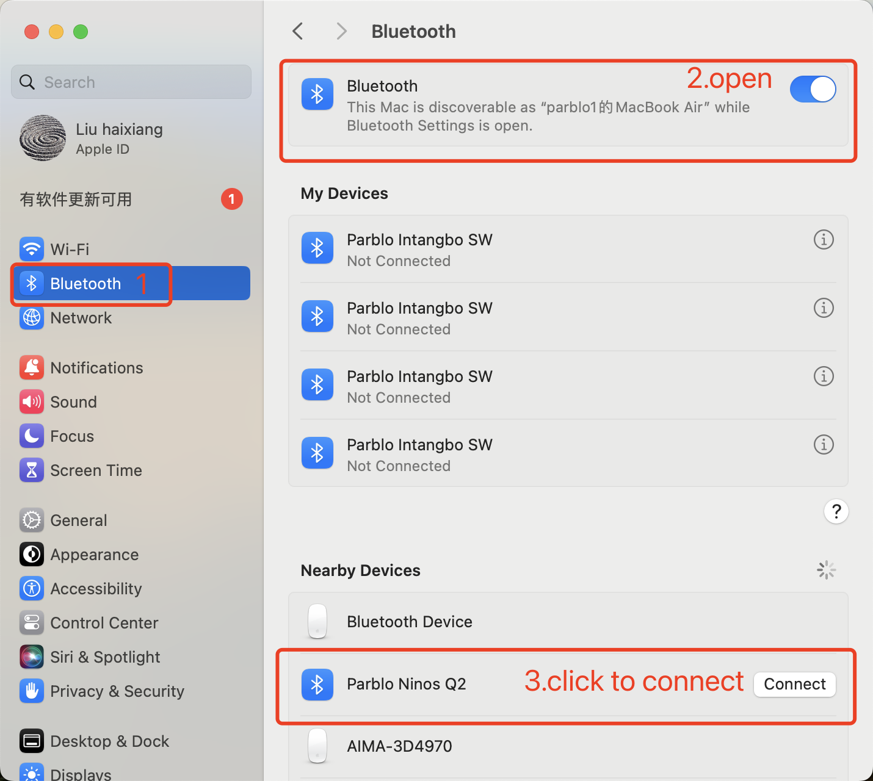Turn off the Bluetooth switch
Viewport: 873px width, 781px height.
(x=813, y=89)
